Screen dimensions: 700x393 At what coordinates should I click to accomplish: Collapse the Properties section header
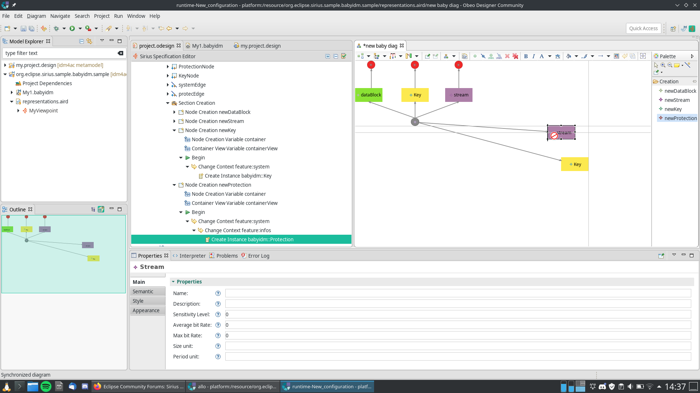click(173, 282)
